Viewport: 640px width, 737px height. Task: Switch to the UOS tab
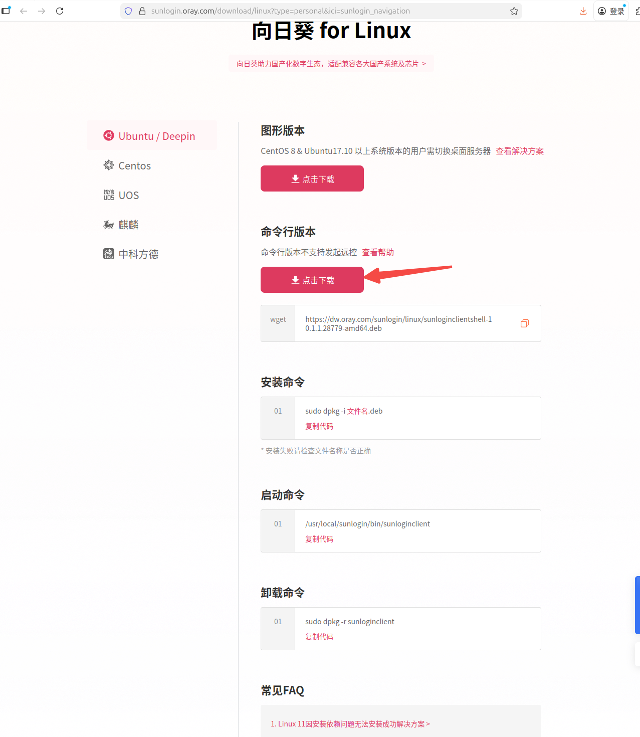[121, 195]
